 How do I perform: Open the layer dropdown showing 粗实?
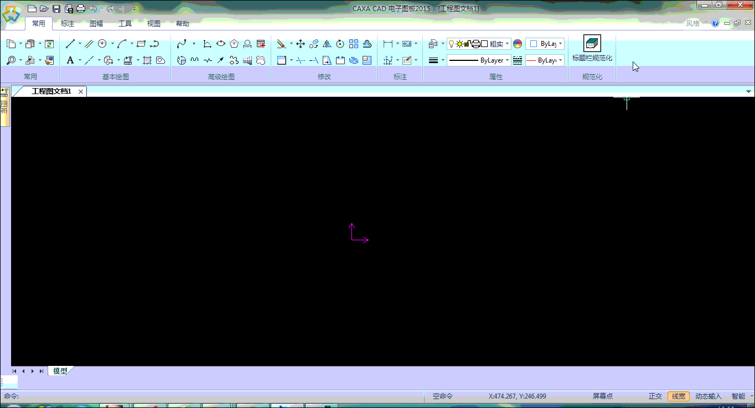pos(507,44)
